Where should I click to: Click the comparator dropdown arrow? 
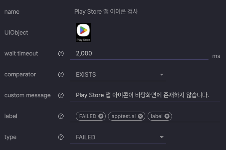(162, 74)
